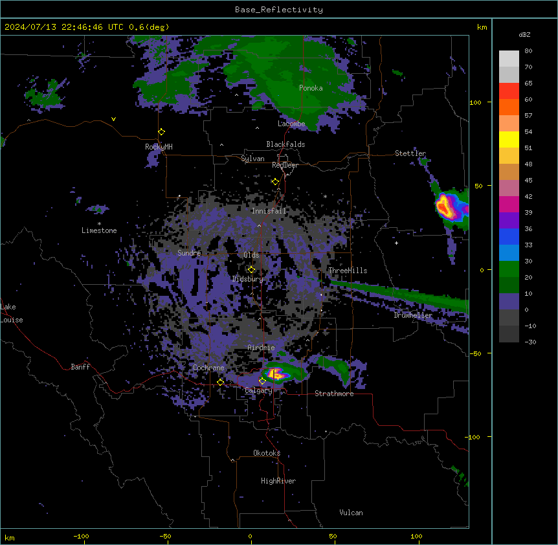Viewport: 558px width, 545px height.
Task: Click the Base_Reflectivity title text
Action: click(x=279, y=10)
